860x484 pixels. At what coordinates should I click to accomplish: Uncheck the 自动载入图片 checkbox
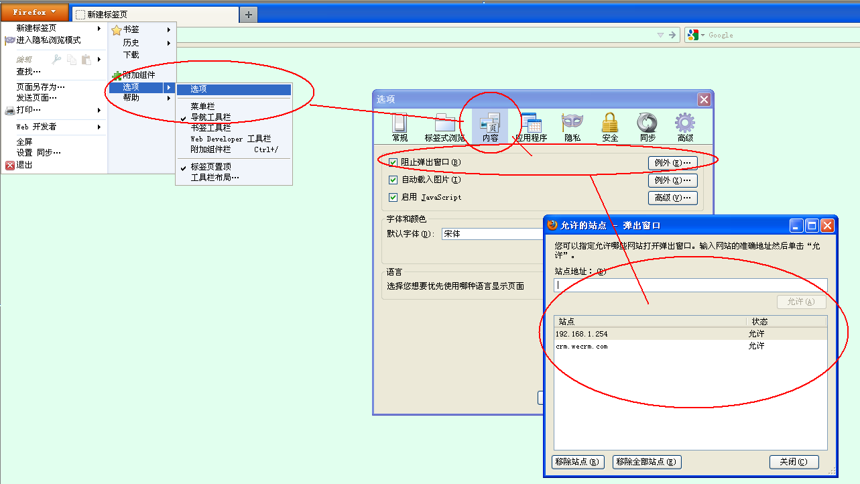pyautogui.click(x=393, y=180)
